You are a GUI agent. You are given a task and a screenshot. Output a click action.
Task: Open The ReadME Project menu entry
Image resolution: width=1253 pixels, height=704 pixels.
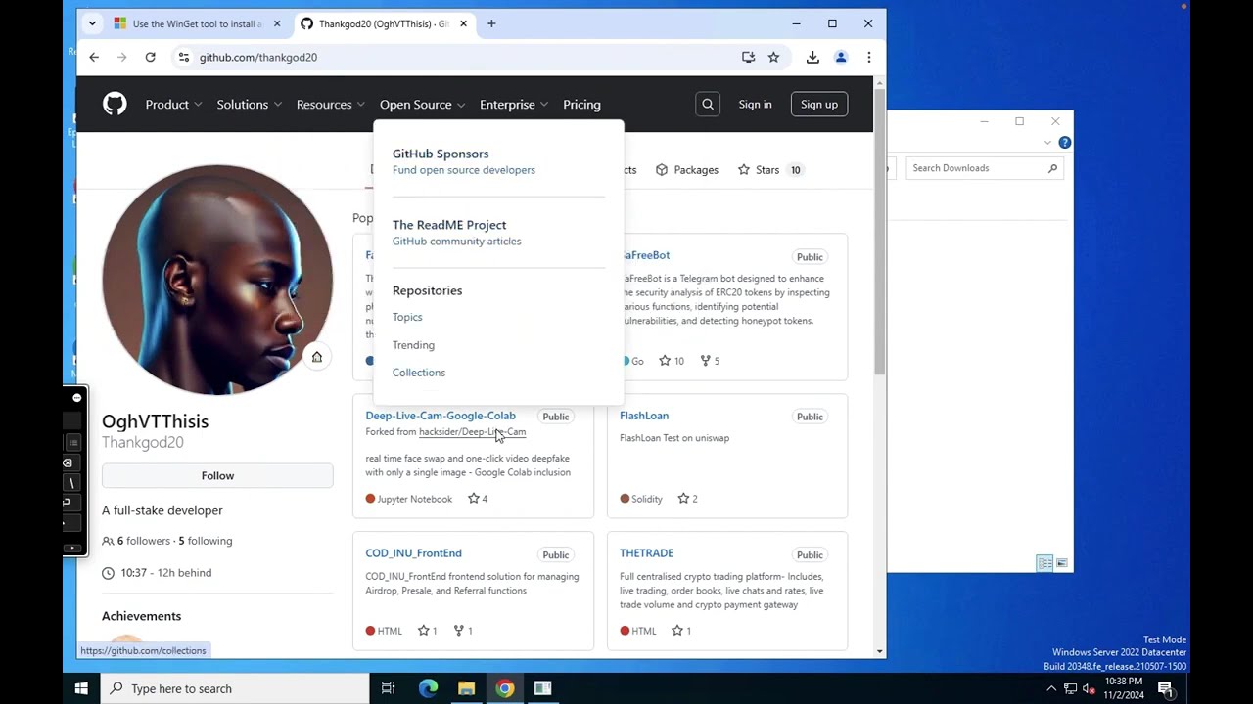457,233
